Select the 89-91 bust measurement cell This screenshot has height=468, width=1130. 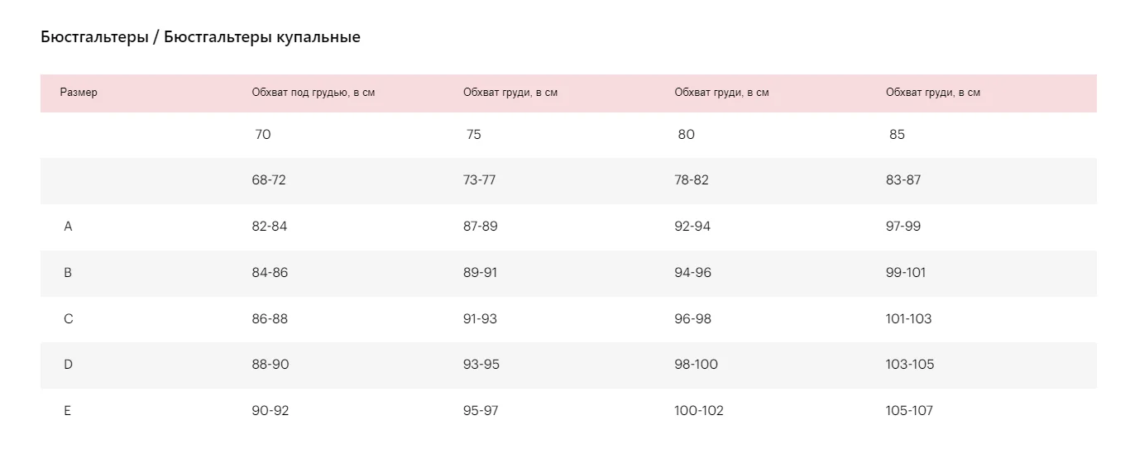tap(480, 273)
